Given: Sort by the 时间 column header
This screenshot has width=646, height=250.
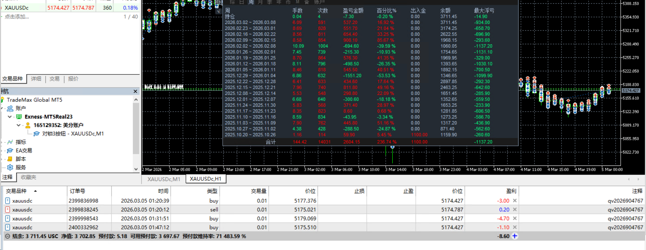Looking at the screenshot, I should (141, 191).
